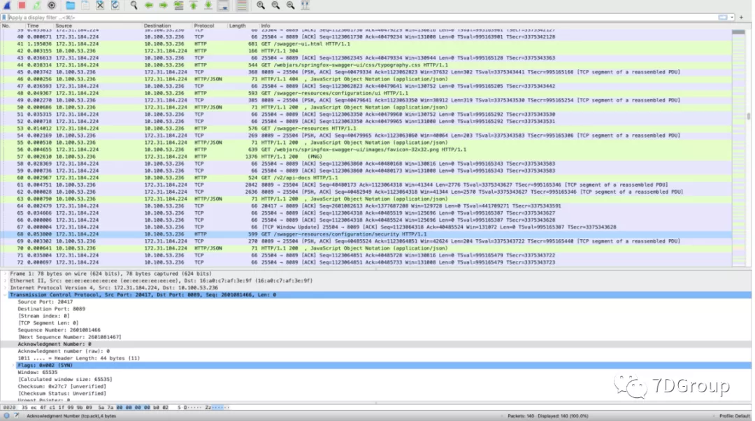755x421 pixels.
Task: Click into the display filter field
Action: [361, 17]
